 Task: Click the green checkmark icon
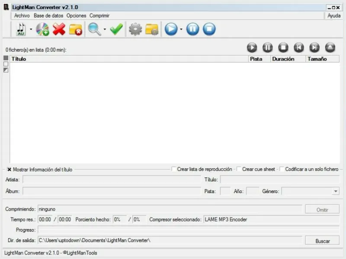coord(116,29)
